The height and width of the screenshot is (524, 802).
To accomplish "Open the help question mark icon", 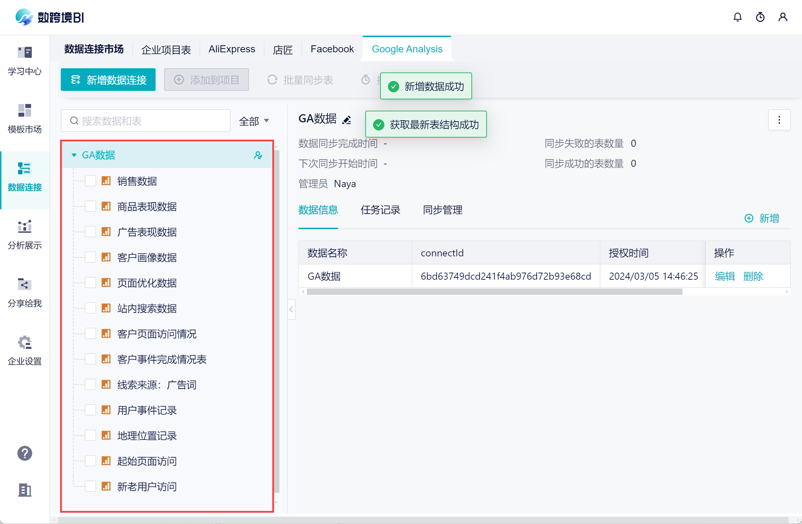I will [25, 453].
